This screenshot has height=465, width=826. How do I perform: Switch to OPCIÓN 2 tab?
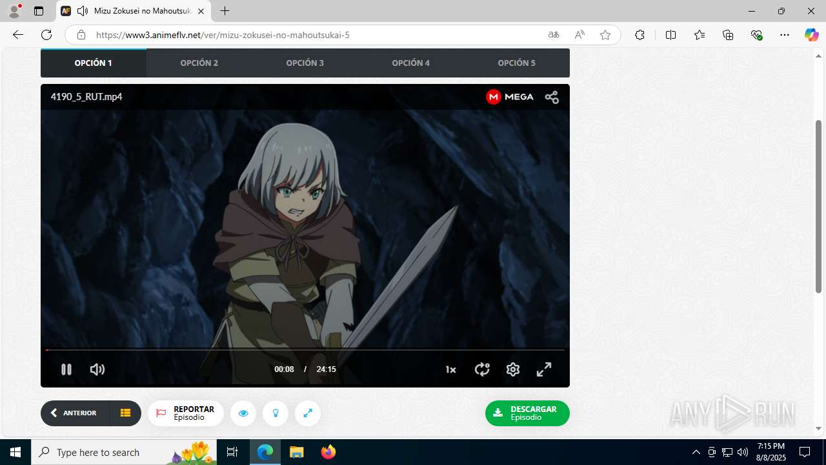pyautogui.click(x=199, y=63)
